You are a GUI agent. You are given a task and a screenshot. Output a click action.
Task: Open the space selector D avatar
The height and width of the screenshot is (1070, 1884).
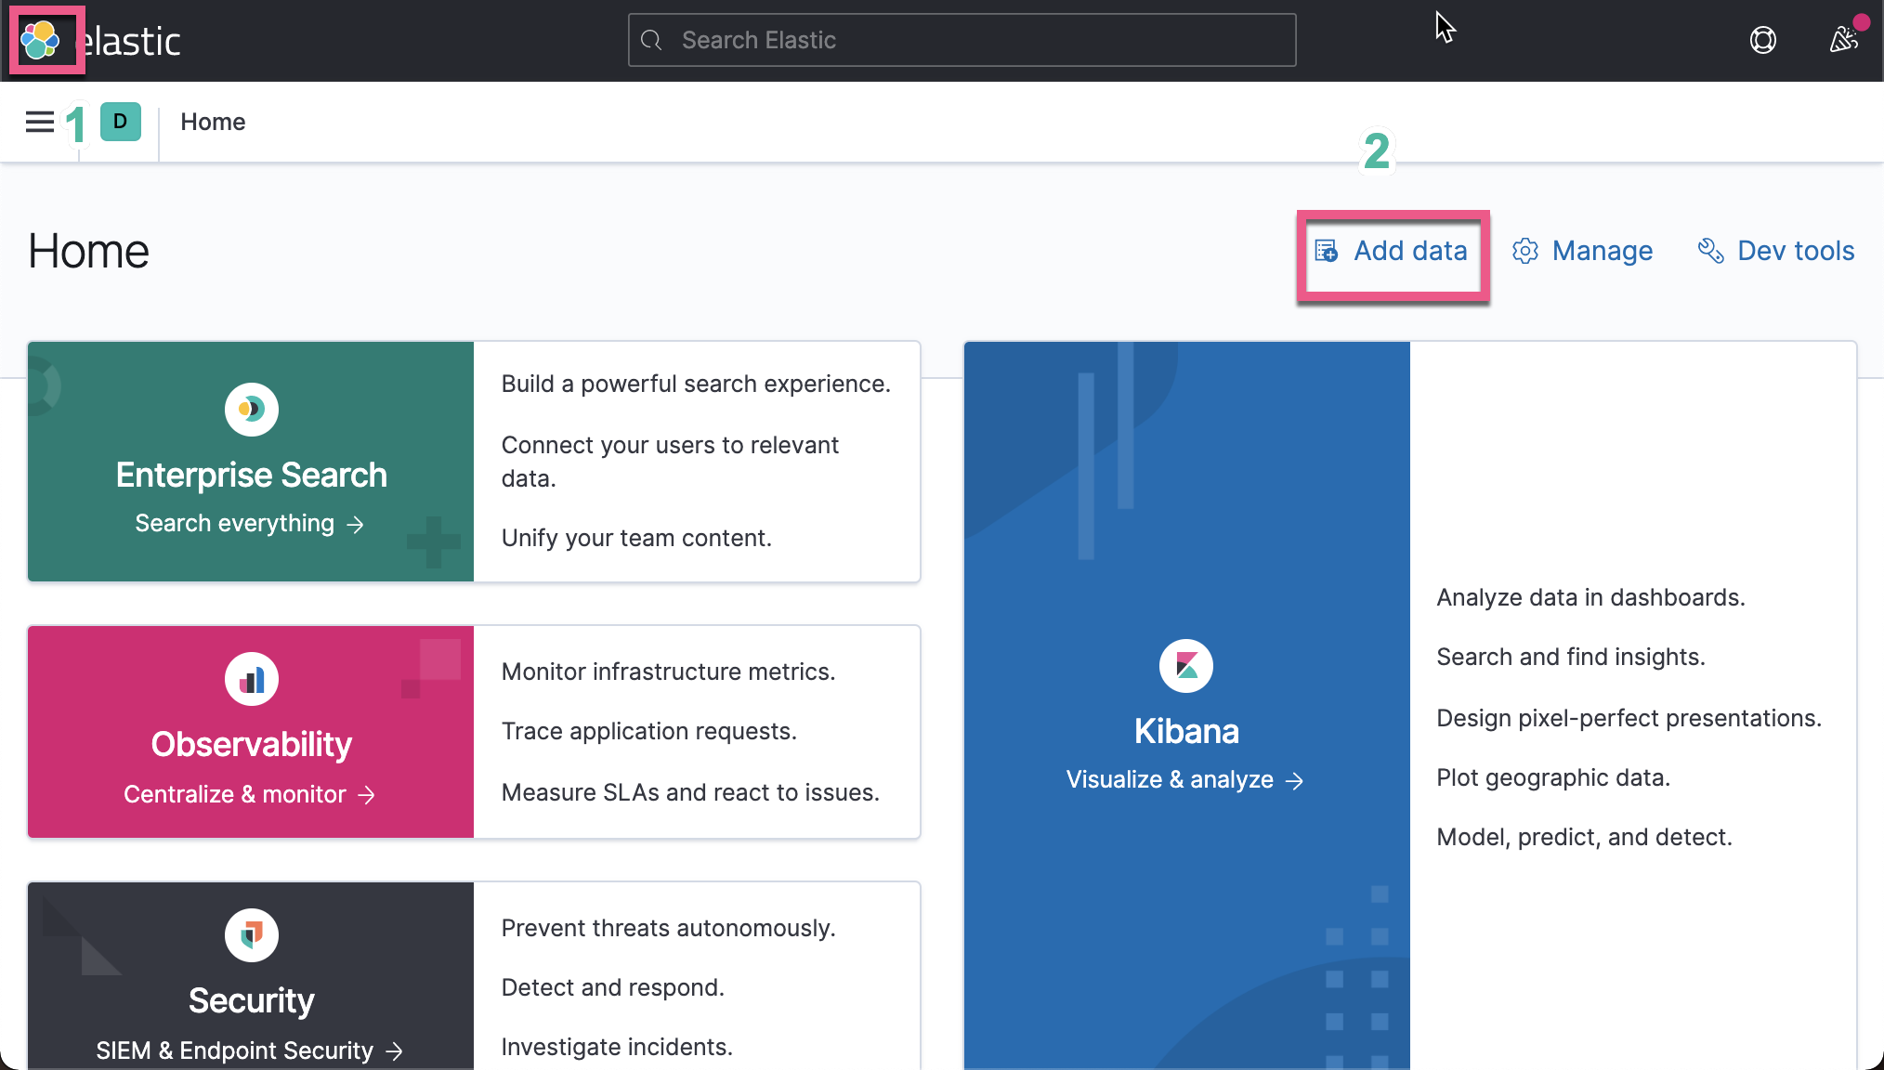pyautogui.click(x=120, y=122)
